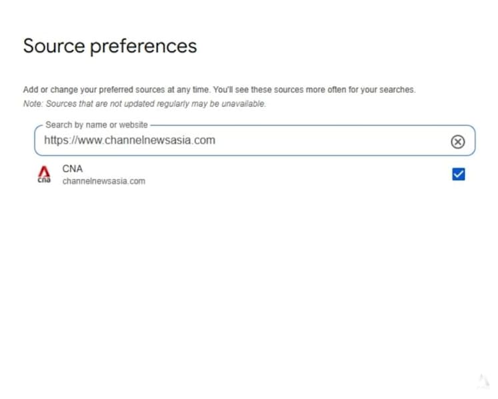Click the faint watermark logo in the corner
Image resolution: width=498 pixels, height=399 pixels.
coord(484,381)
